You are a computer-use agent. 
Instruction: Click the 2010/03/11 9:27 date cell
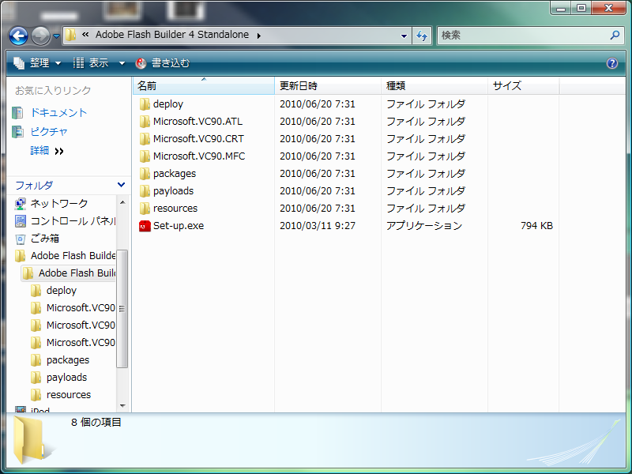click(x=318, y=226)
